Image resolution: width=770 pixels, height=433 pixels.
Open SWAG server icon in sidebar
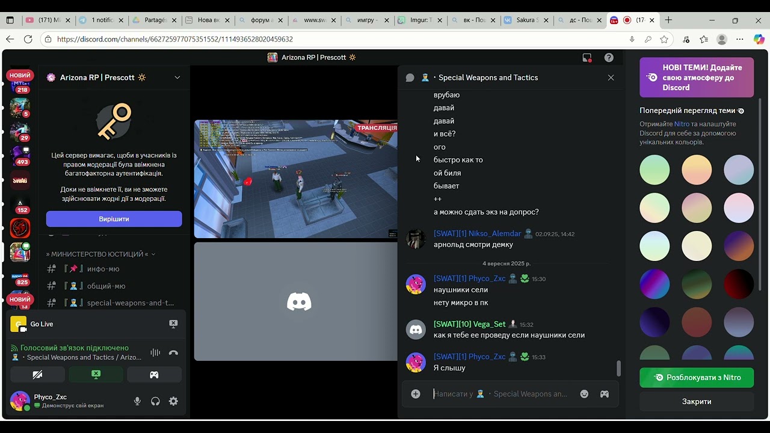20,180
